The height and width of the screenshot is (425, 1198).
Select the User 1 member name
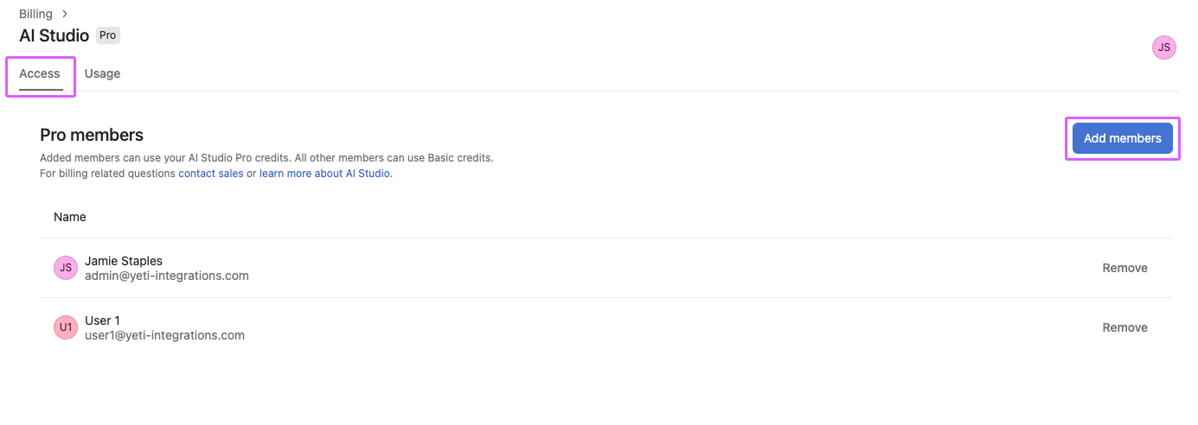pos(102,320)
